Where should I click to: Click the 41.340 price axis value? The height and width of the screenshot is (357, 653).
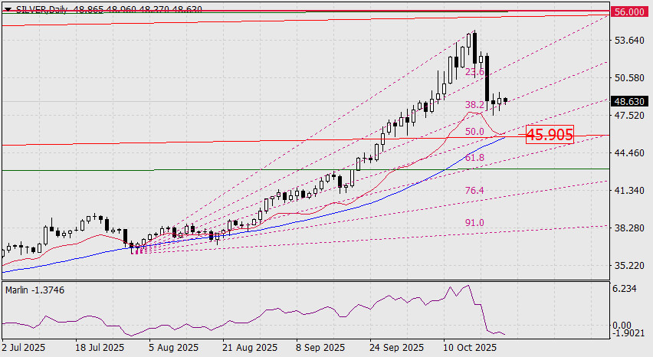(x=629, y=190)
